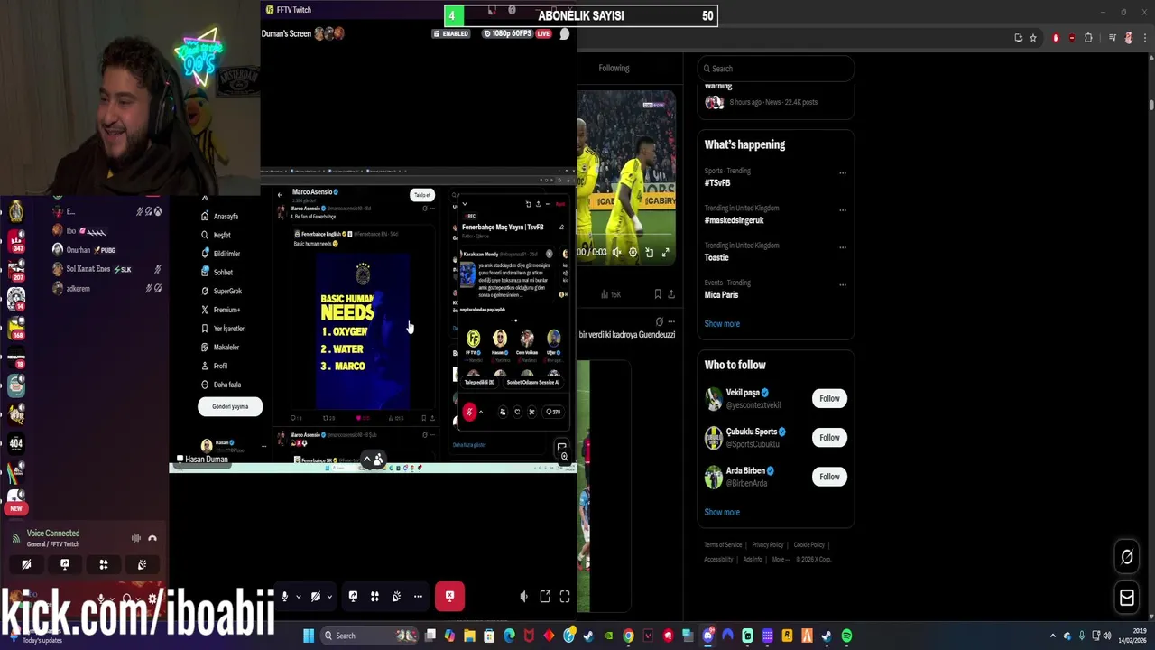Hang up from Voice Connected panel
The height and width of the screenshot is (650, 1155).
click(x=152, y=539)
